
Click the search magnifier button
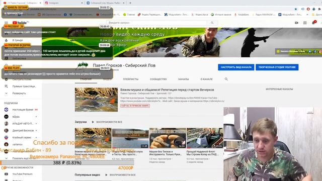tap(212, 23)
